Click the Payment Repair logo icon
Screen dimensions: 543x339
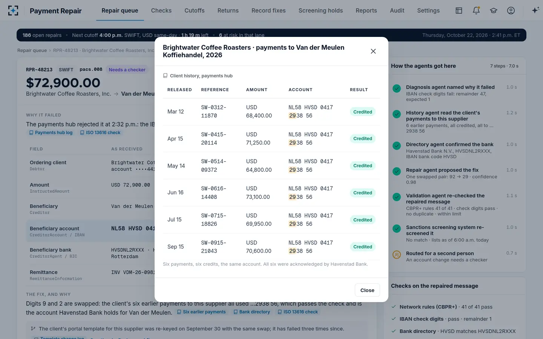click(13, 11)
